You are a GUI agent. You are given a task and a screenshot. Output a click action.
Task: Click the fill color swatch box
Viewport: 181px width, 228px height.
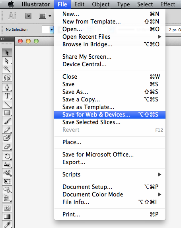46,30
